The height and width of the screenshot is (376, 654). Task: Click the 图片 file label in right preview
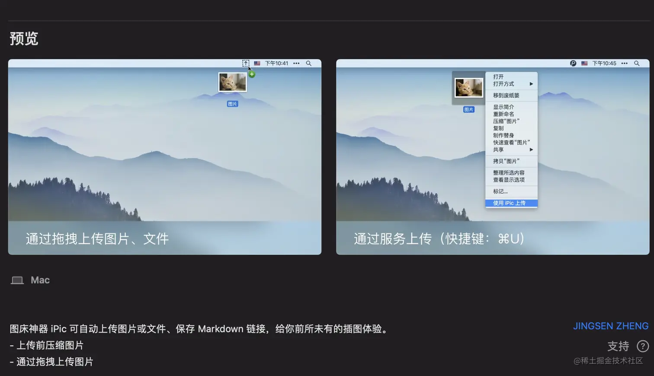point(468,110)
